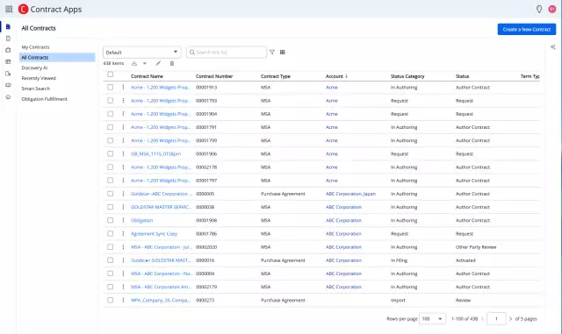Click the Contract Name column header
562x334 pixels.
[147, 76]
